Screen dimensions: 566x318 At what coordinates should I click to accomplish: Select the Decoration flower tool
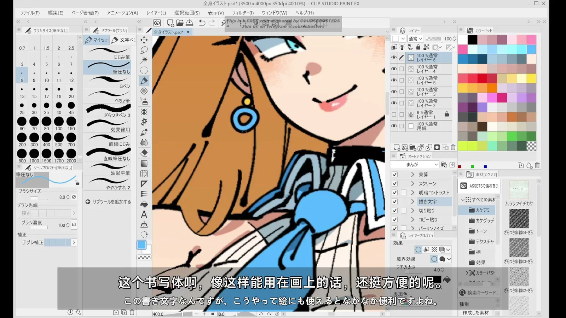[x=144, y=122]
